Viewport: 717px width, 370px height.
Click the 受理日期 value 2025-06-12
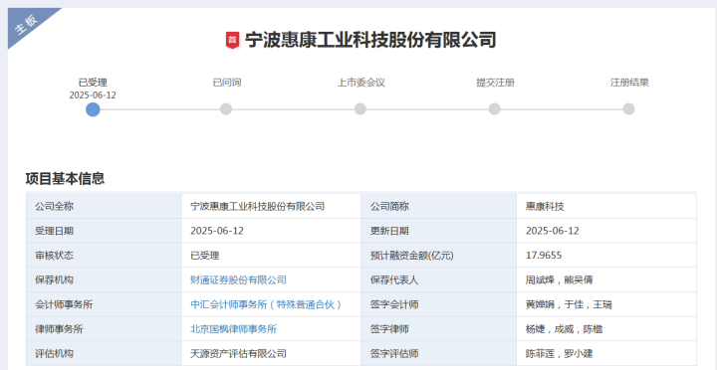(x=271, y=231)
